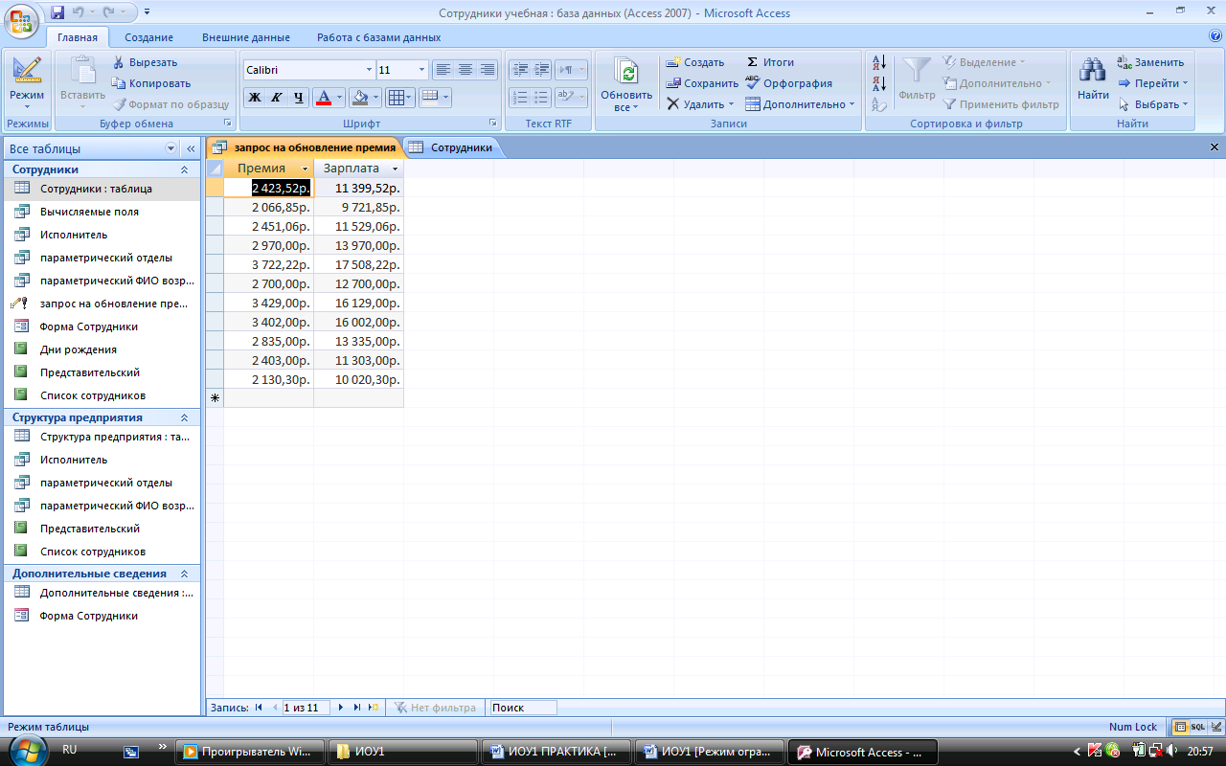The width and height of the screenshot is (1226, 766).
Task: Switch to Datasheet view status bar icon
Action: [1182, 727]
